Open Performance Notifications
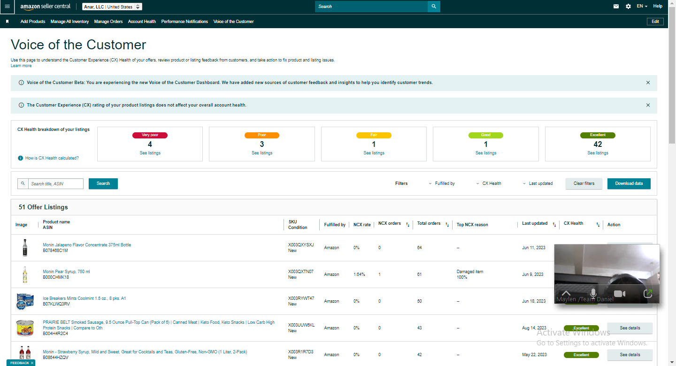676x366 pixels. coord(184,22)
